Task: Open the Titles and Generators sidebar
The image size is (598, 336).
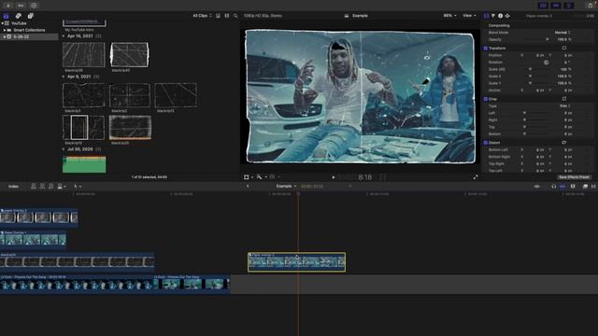Action: coord(31,16)
